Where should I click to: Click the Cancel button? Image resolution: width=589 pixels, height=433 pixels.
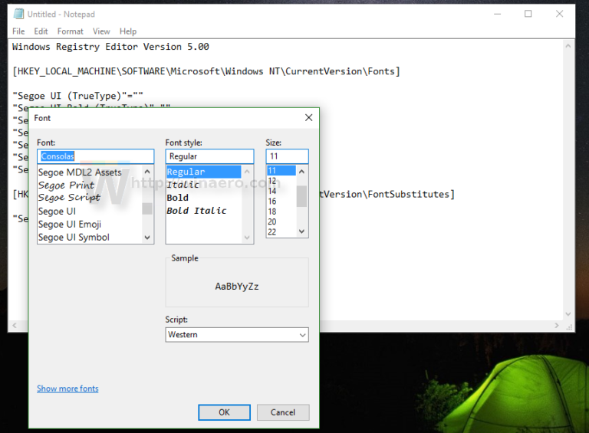283,412
